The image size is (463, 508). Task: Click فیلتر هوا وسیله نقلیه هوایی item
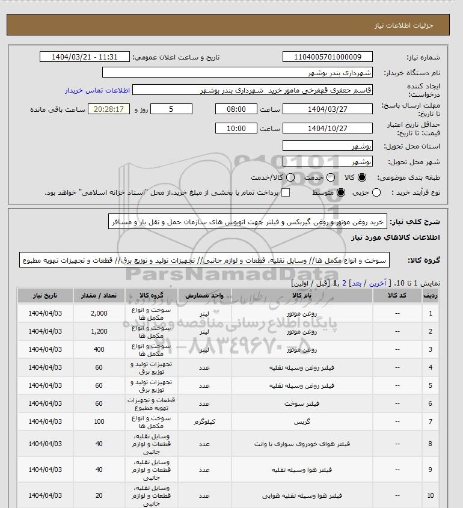[x=302, y=496]
